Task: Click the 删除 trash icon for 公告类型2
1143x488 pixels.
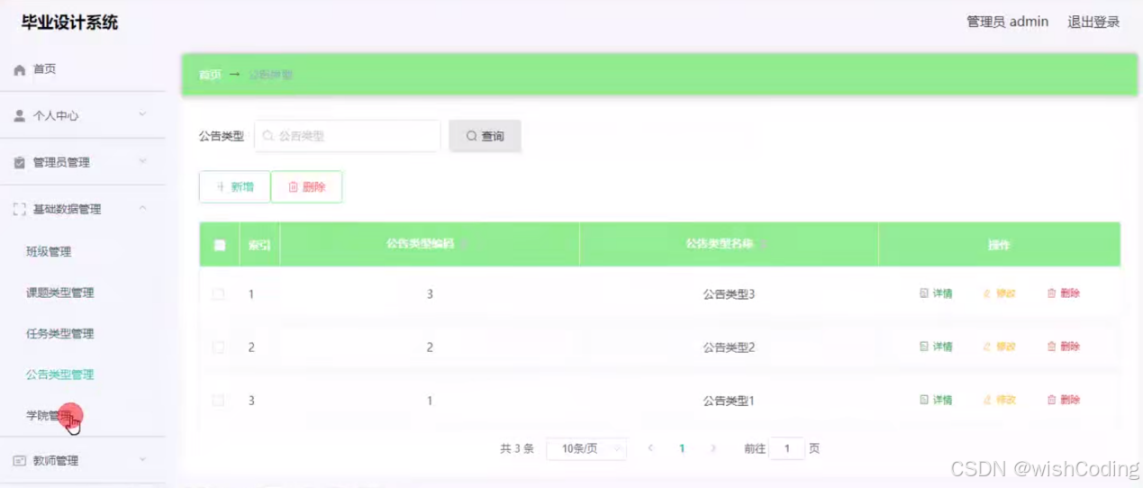Action: pyautogui.click(x=1051, y=347)
